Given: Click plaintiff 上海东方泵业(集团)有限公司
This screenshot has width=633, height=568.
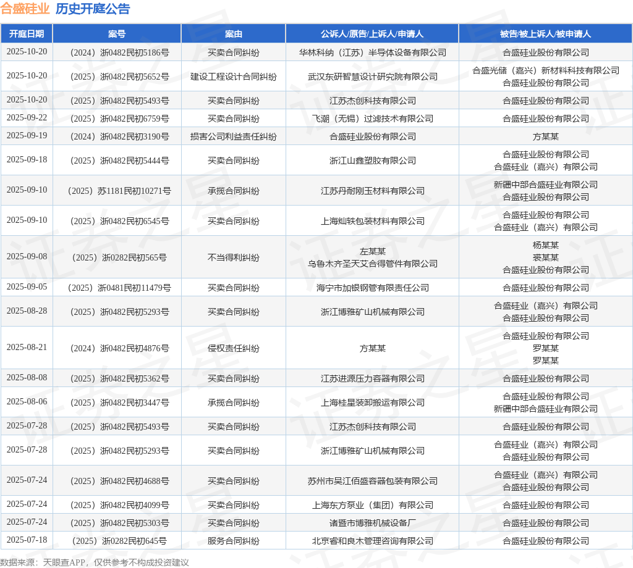Looking at the screenshot, I should 372,506.
